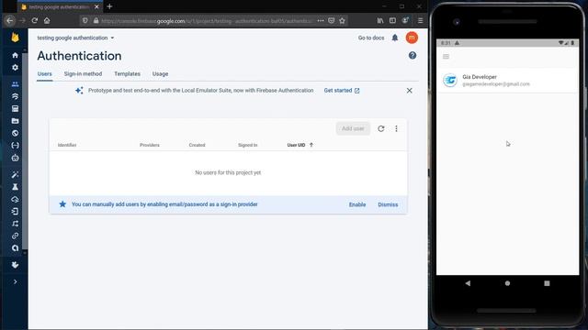Open browser library icon
The height and width of the screenshot is (330, 588).
(380, 21)
